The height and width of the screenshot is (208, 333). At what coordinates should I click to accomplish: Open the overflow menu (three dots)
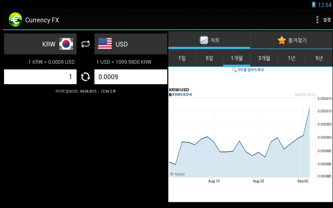pyautogui.click(x=317, y=20)
